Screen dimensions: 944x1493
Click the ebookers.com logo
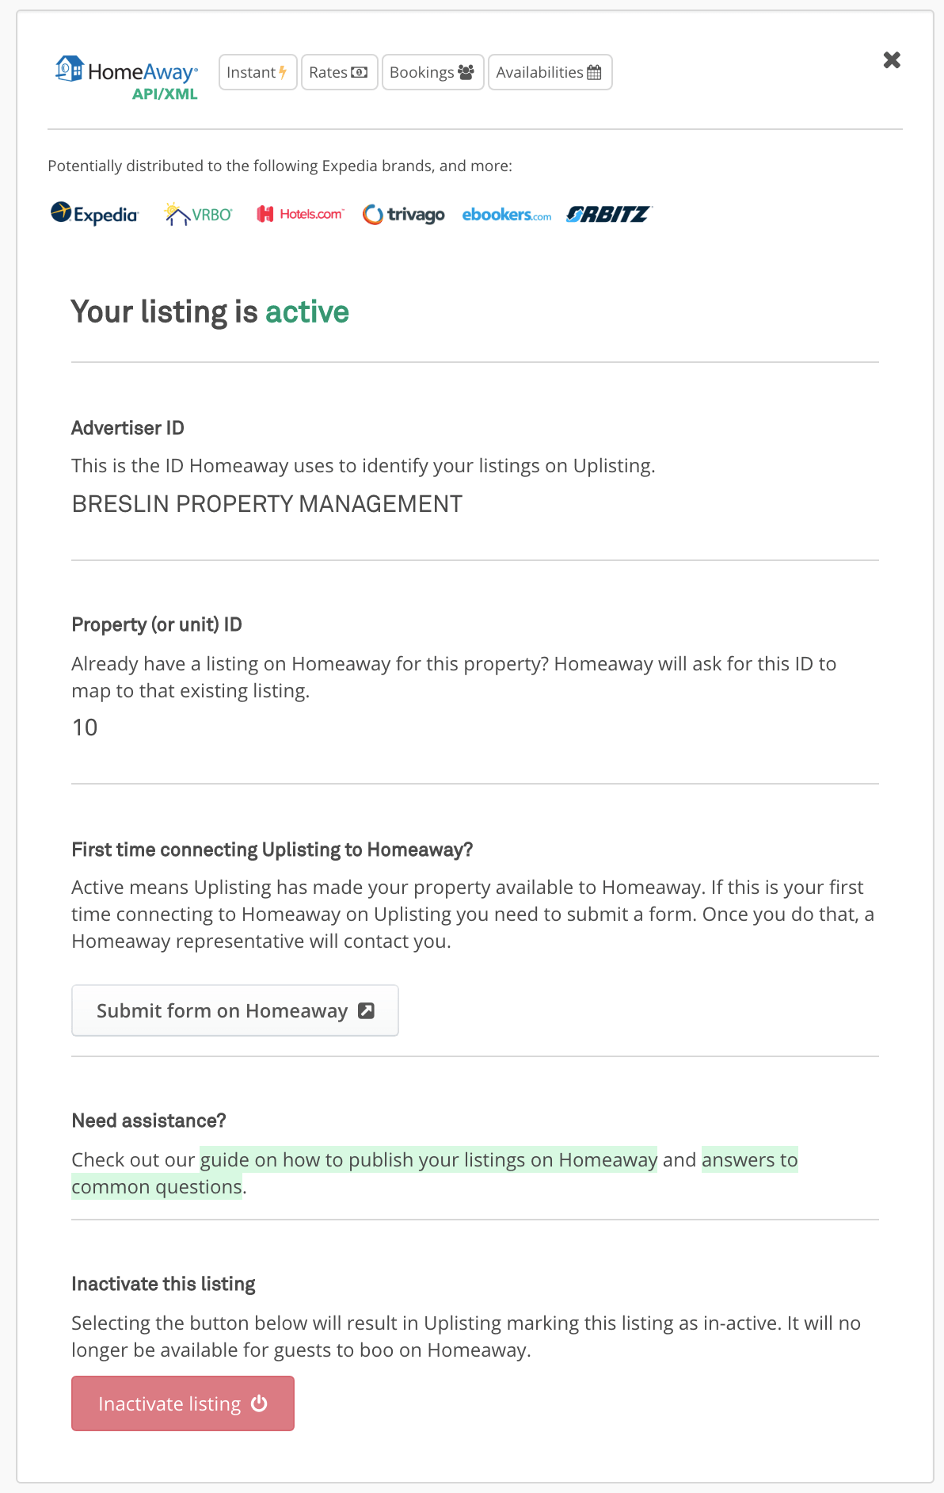pyautogui.click(x=506, y=215)
